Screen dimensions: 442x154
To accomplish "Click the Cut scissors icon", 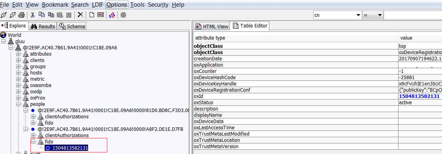I will [x=33, y=14].
